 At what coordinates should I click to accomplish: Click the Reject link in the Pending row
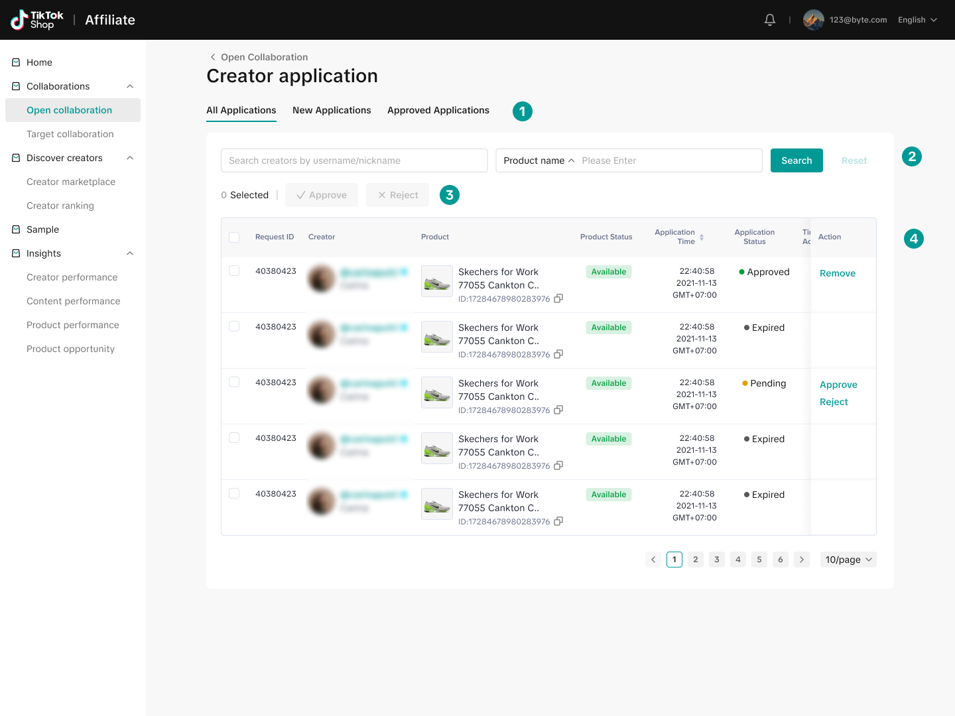pos(834,402)
